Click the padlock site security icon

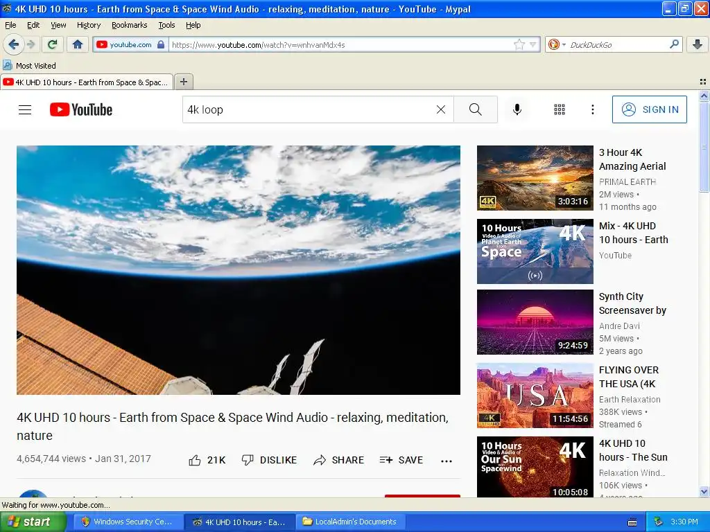coord(161,45)
